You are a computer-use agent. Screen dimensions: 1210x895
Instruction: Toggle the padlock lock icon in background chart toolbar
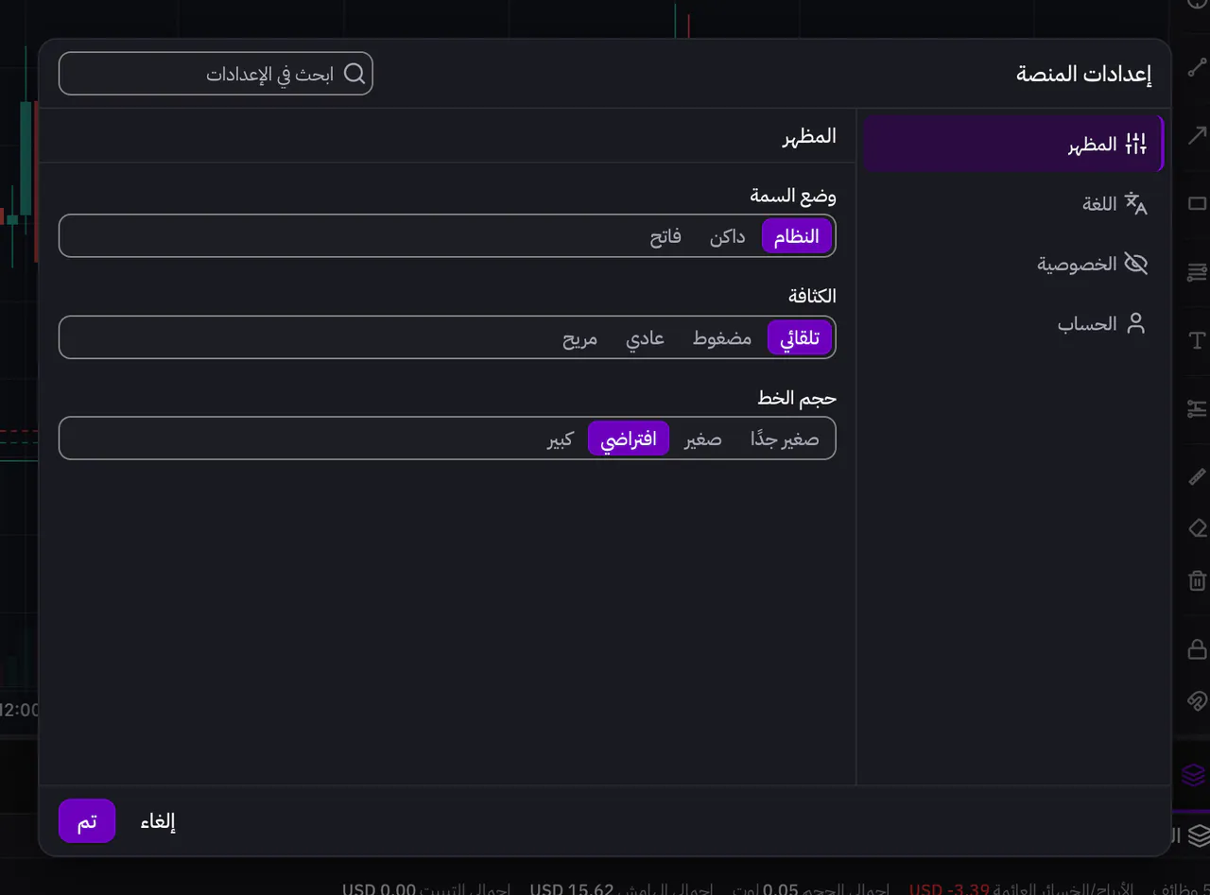(1197, 648)
